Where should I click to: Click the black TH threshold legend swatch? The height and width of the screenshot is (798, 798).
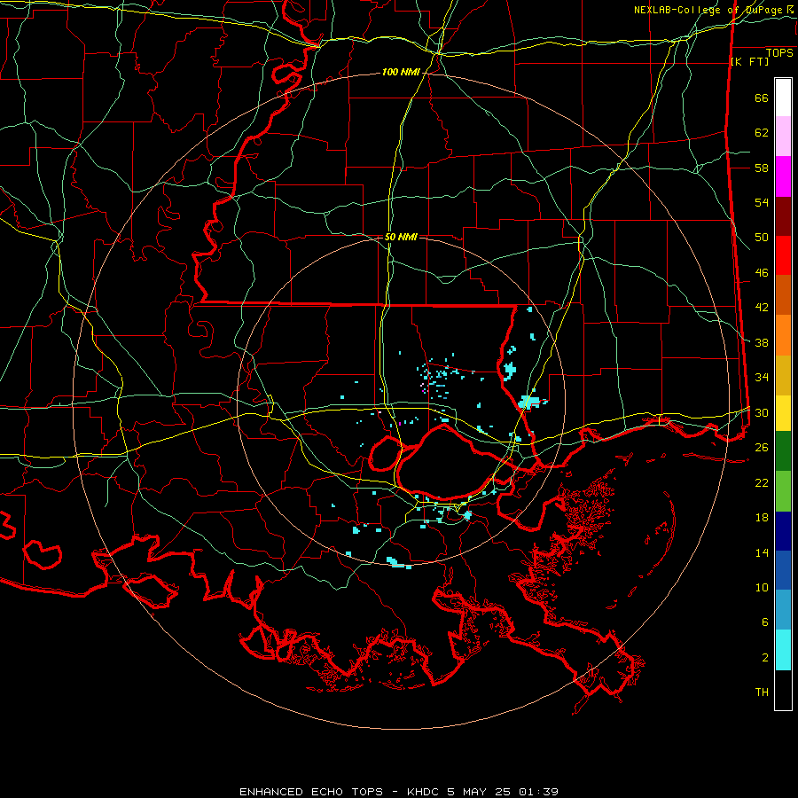tap(783, 690)
